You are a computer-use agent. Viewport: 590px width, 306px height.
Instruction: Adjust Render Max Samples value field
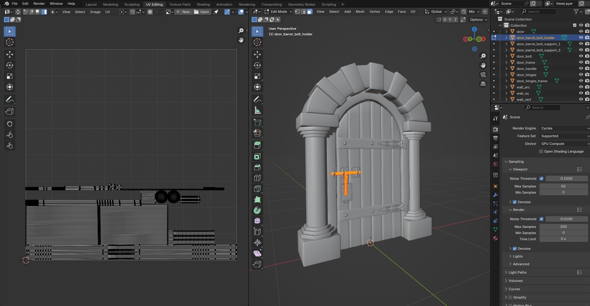pyautogui.click(x=564, y=227)
